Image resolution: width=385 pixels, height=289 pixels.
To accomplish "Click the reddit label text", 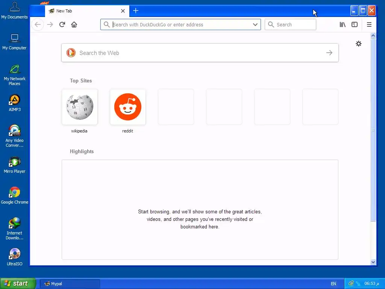I will [x=127, y=131].
